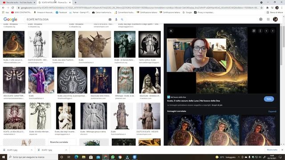
Task: Close the downloads bar
Action: pos(282,150)
